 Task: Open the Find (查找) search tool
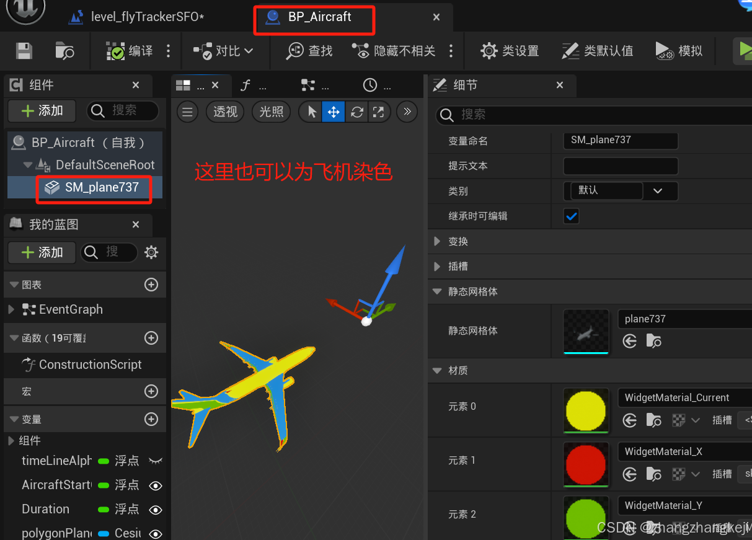pyautogui.click(x=308, y=50)
